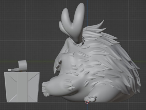Screen dimensions: 146x110
Task: Click the red-white 3D cursor
Action: point(87,102)
